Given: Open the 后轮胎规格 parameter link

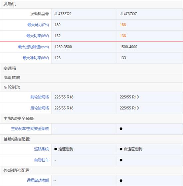Looking at the screenshot, I should click(40, 108).
